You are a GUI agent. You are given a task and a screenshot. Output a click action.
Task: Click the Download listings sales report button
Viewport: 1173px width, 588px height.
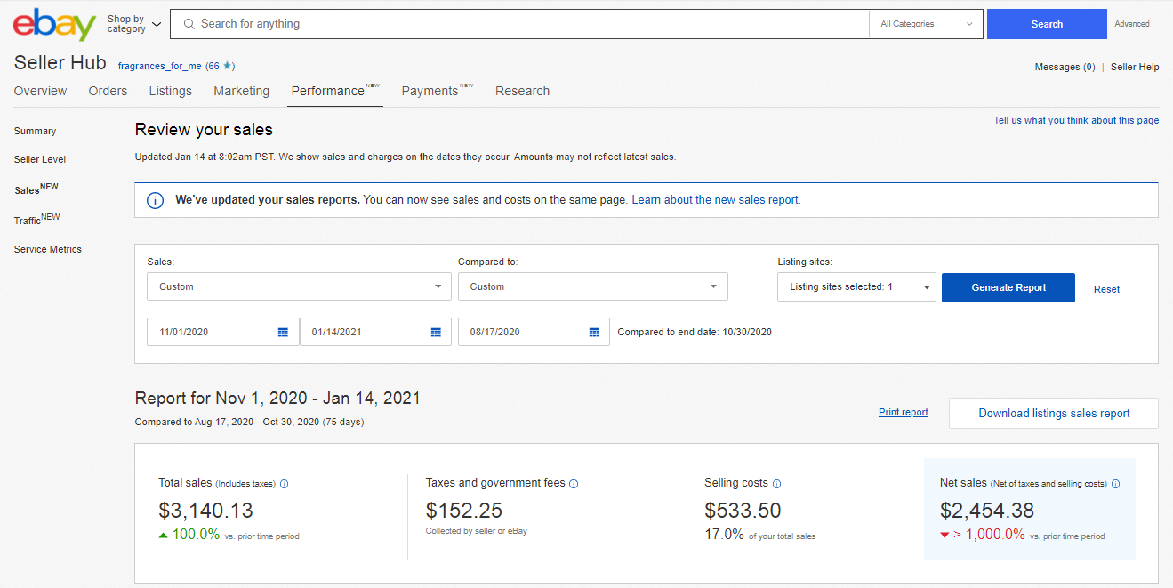[x=1053, y=413]
